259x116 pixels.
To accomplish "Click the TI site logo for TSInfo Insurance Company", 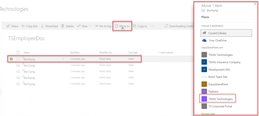I will tap(204, 62).
